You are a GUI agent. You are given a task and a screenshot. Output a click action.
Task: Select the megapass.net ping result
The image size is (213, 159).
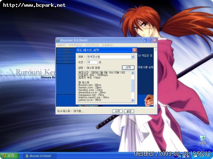[91, 95]
